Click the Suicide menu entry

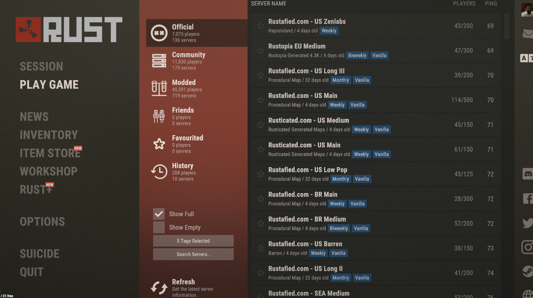pyautogui.click(x=40, y=254)
